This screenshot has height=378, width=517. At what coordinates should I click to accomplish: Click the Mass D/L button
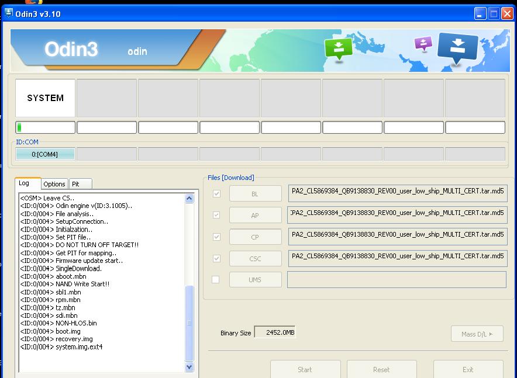[477, 334]
